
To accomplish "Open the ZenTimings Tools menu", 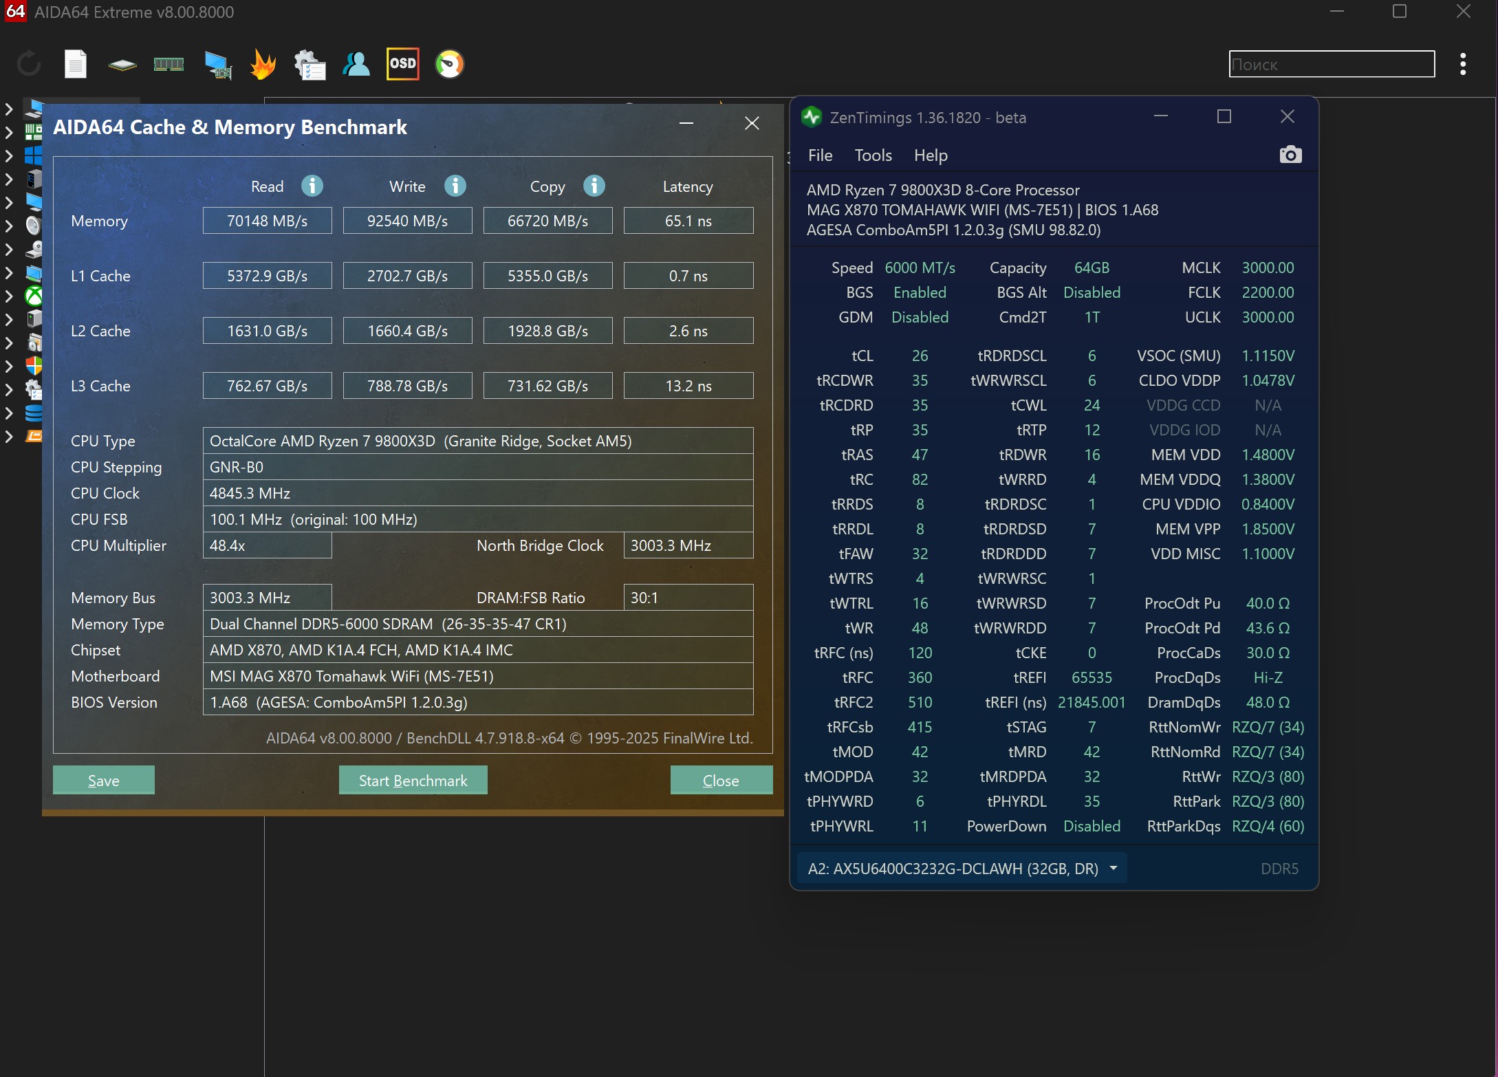I will coord(873,155).
